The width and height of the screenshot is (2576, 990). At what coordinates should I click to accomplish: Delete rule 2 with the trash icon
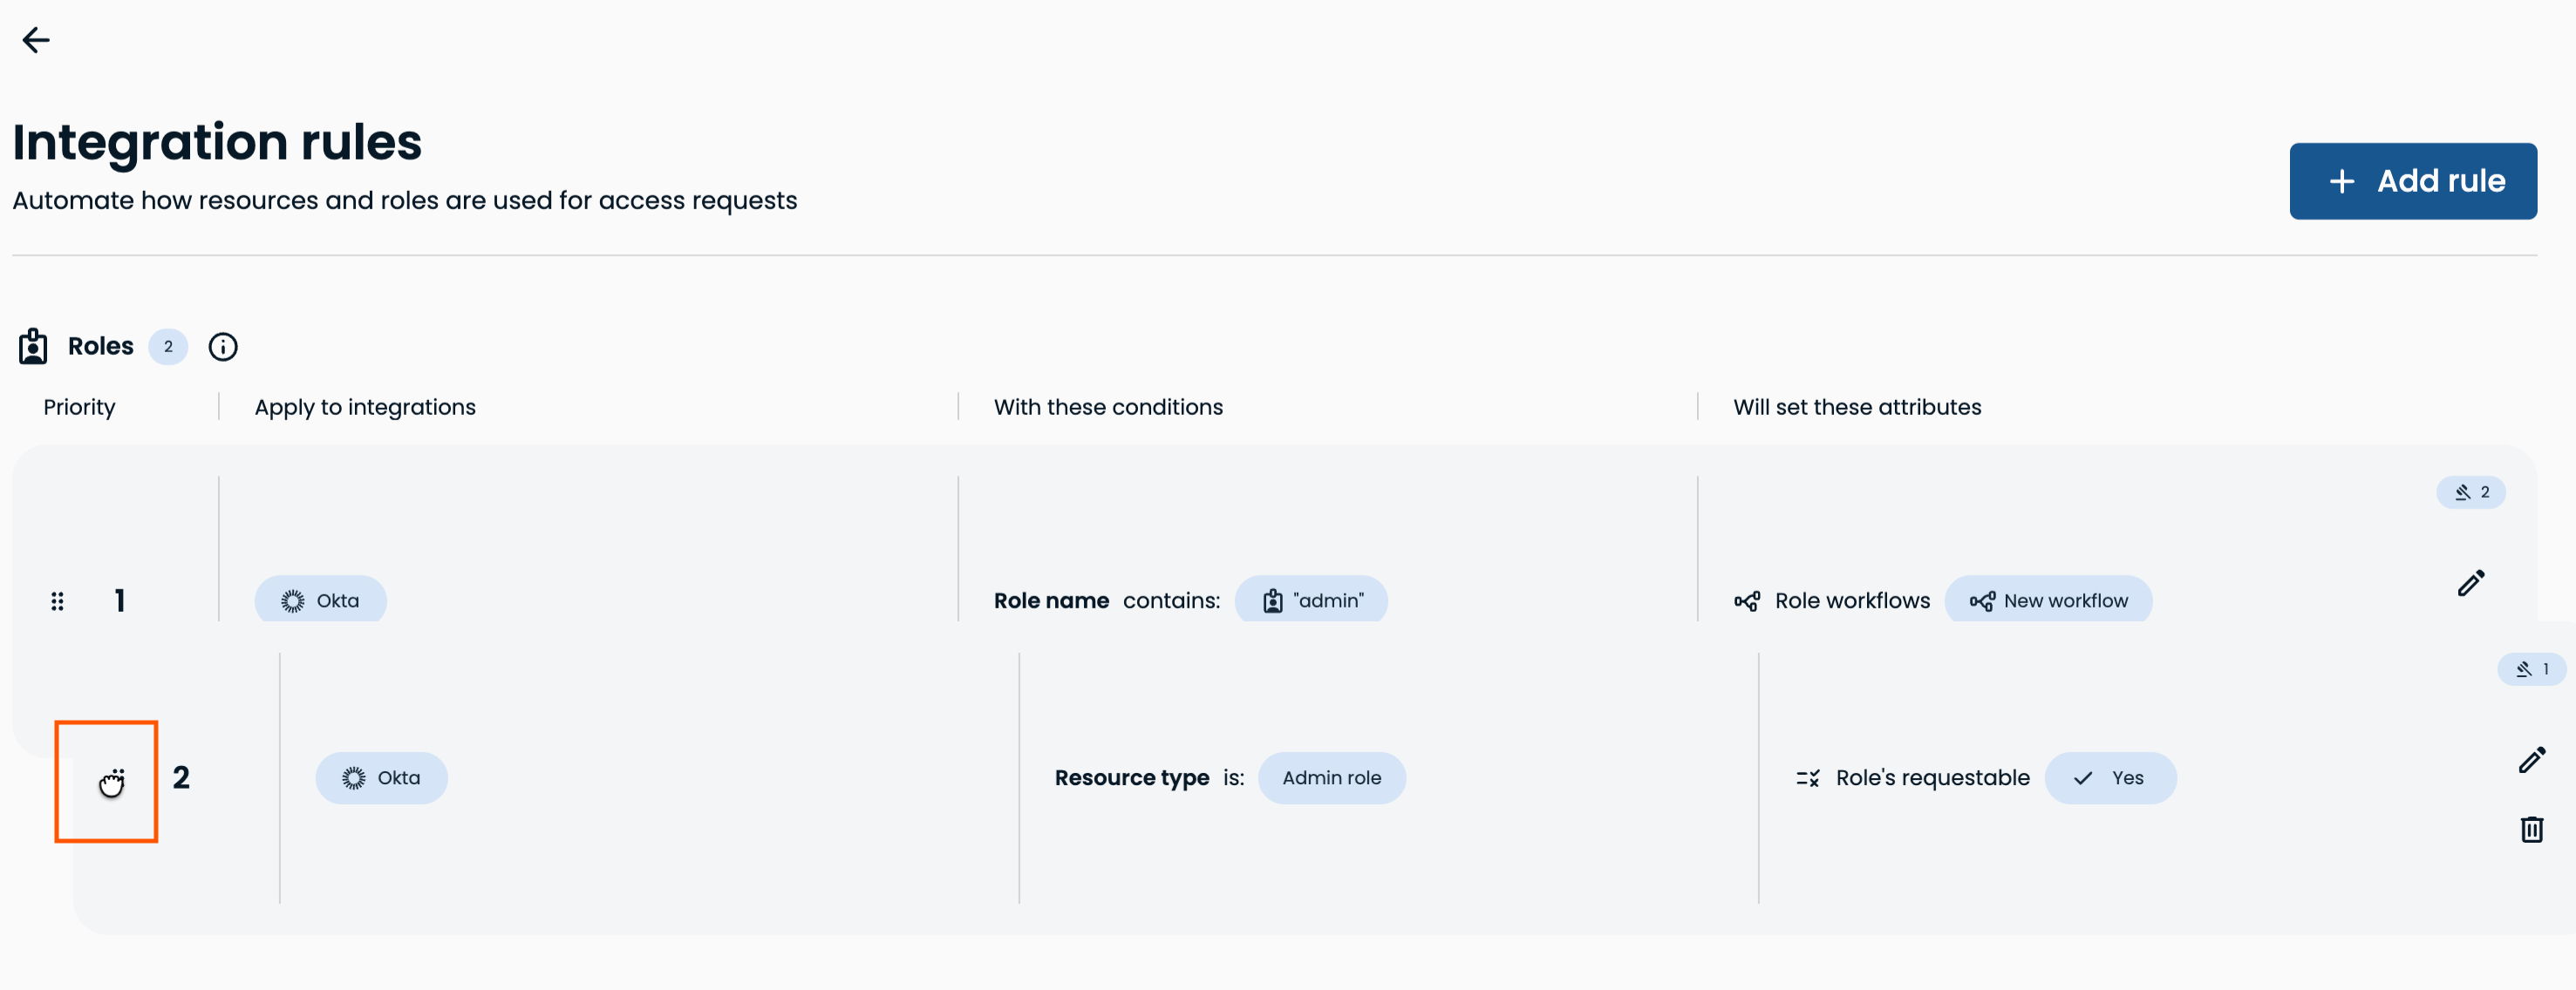pyautogui.click(x=2531, y=829)
